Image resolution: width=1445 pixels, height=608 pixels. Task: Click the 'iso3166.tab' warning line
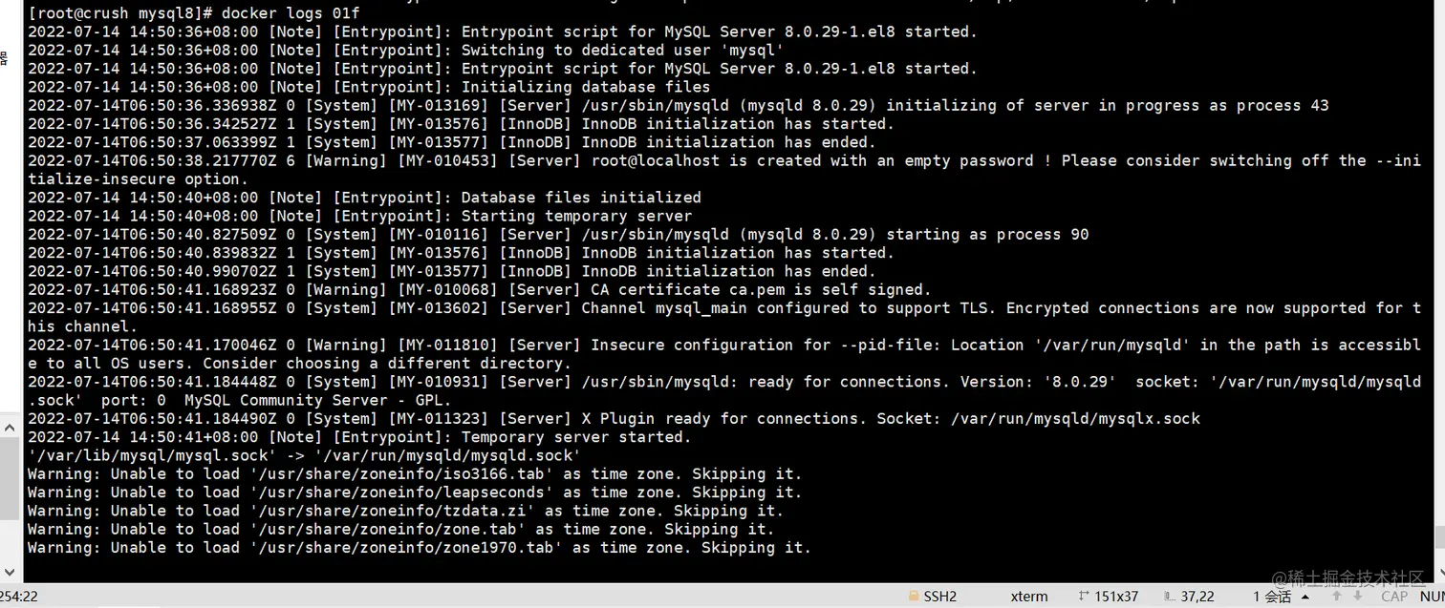(415, 473)
